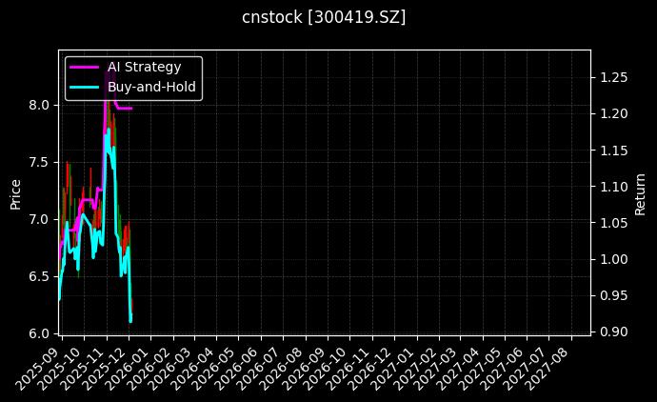
Task: Click the 2026-11 date label
Action: coord(349,368)
